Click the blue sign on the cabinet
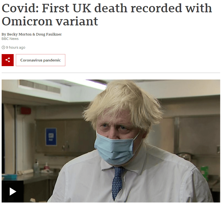The width and height of the screenshot is (221, 203). point(51,136)
